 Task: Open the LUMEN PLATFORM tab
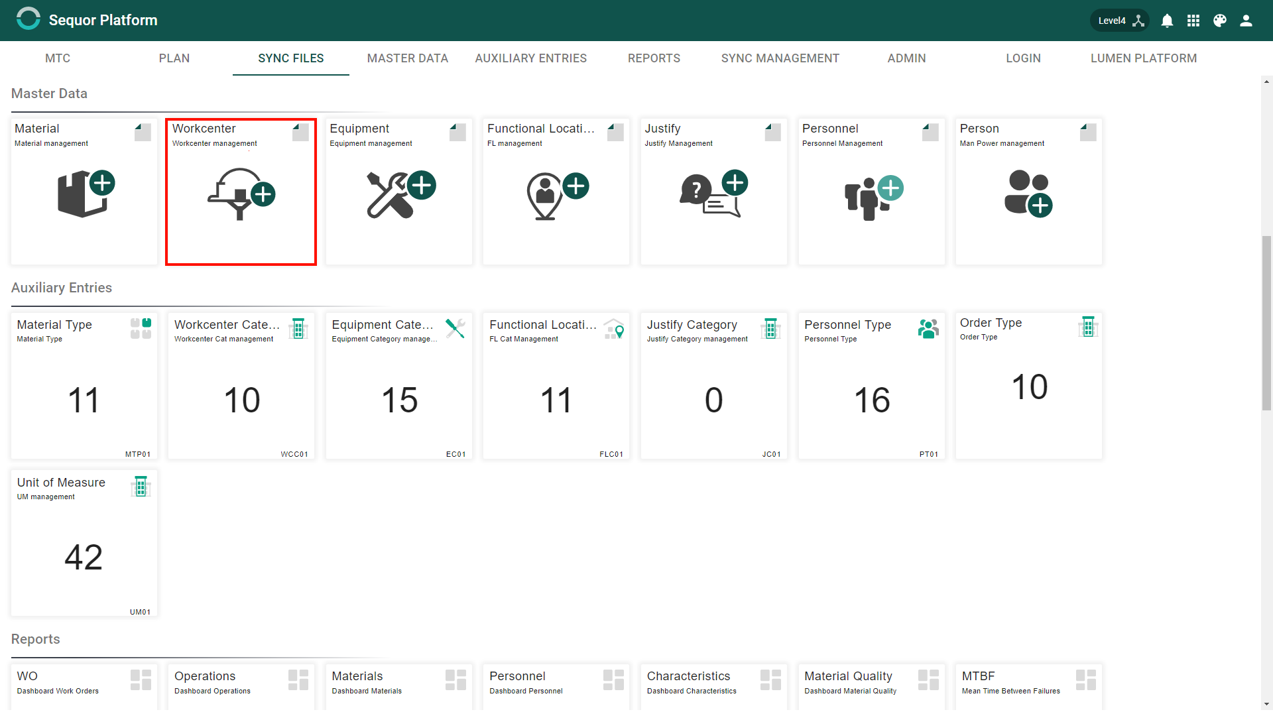1144,58
